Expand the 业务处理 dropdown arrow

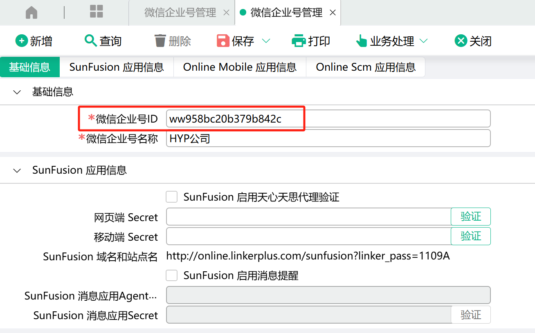click(x=424, y=41)
